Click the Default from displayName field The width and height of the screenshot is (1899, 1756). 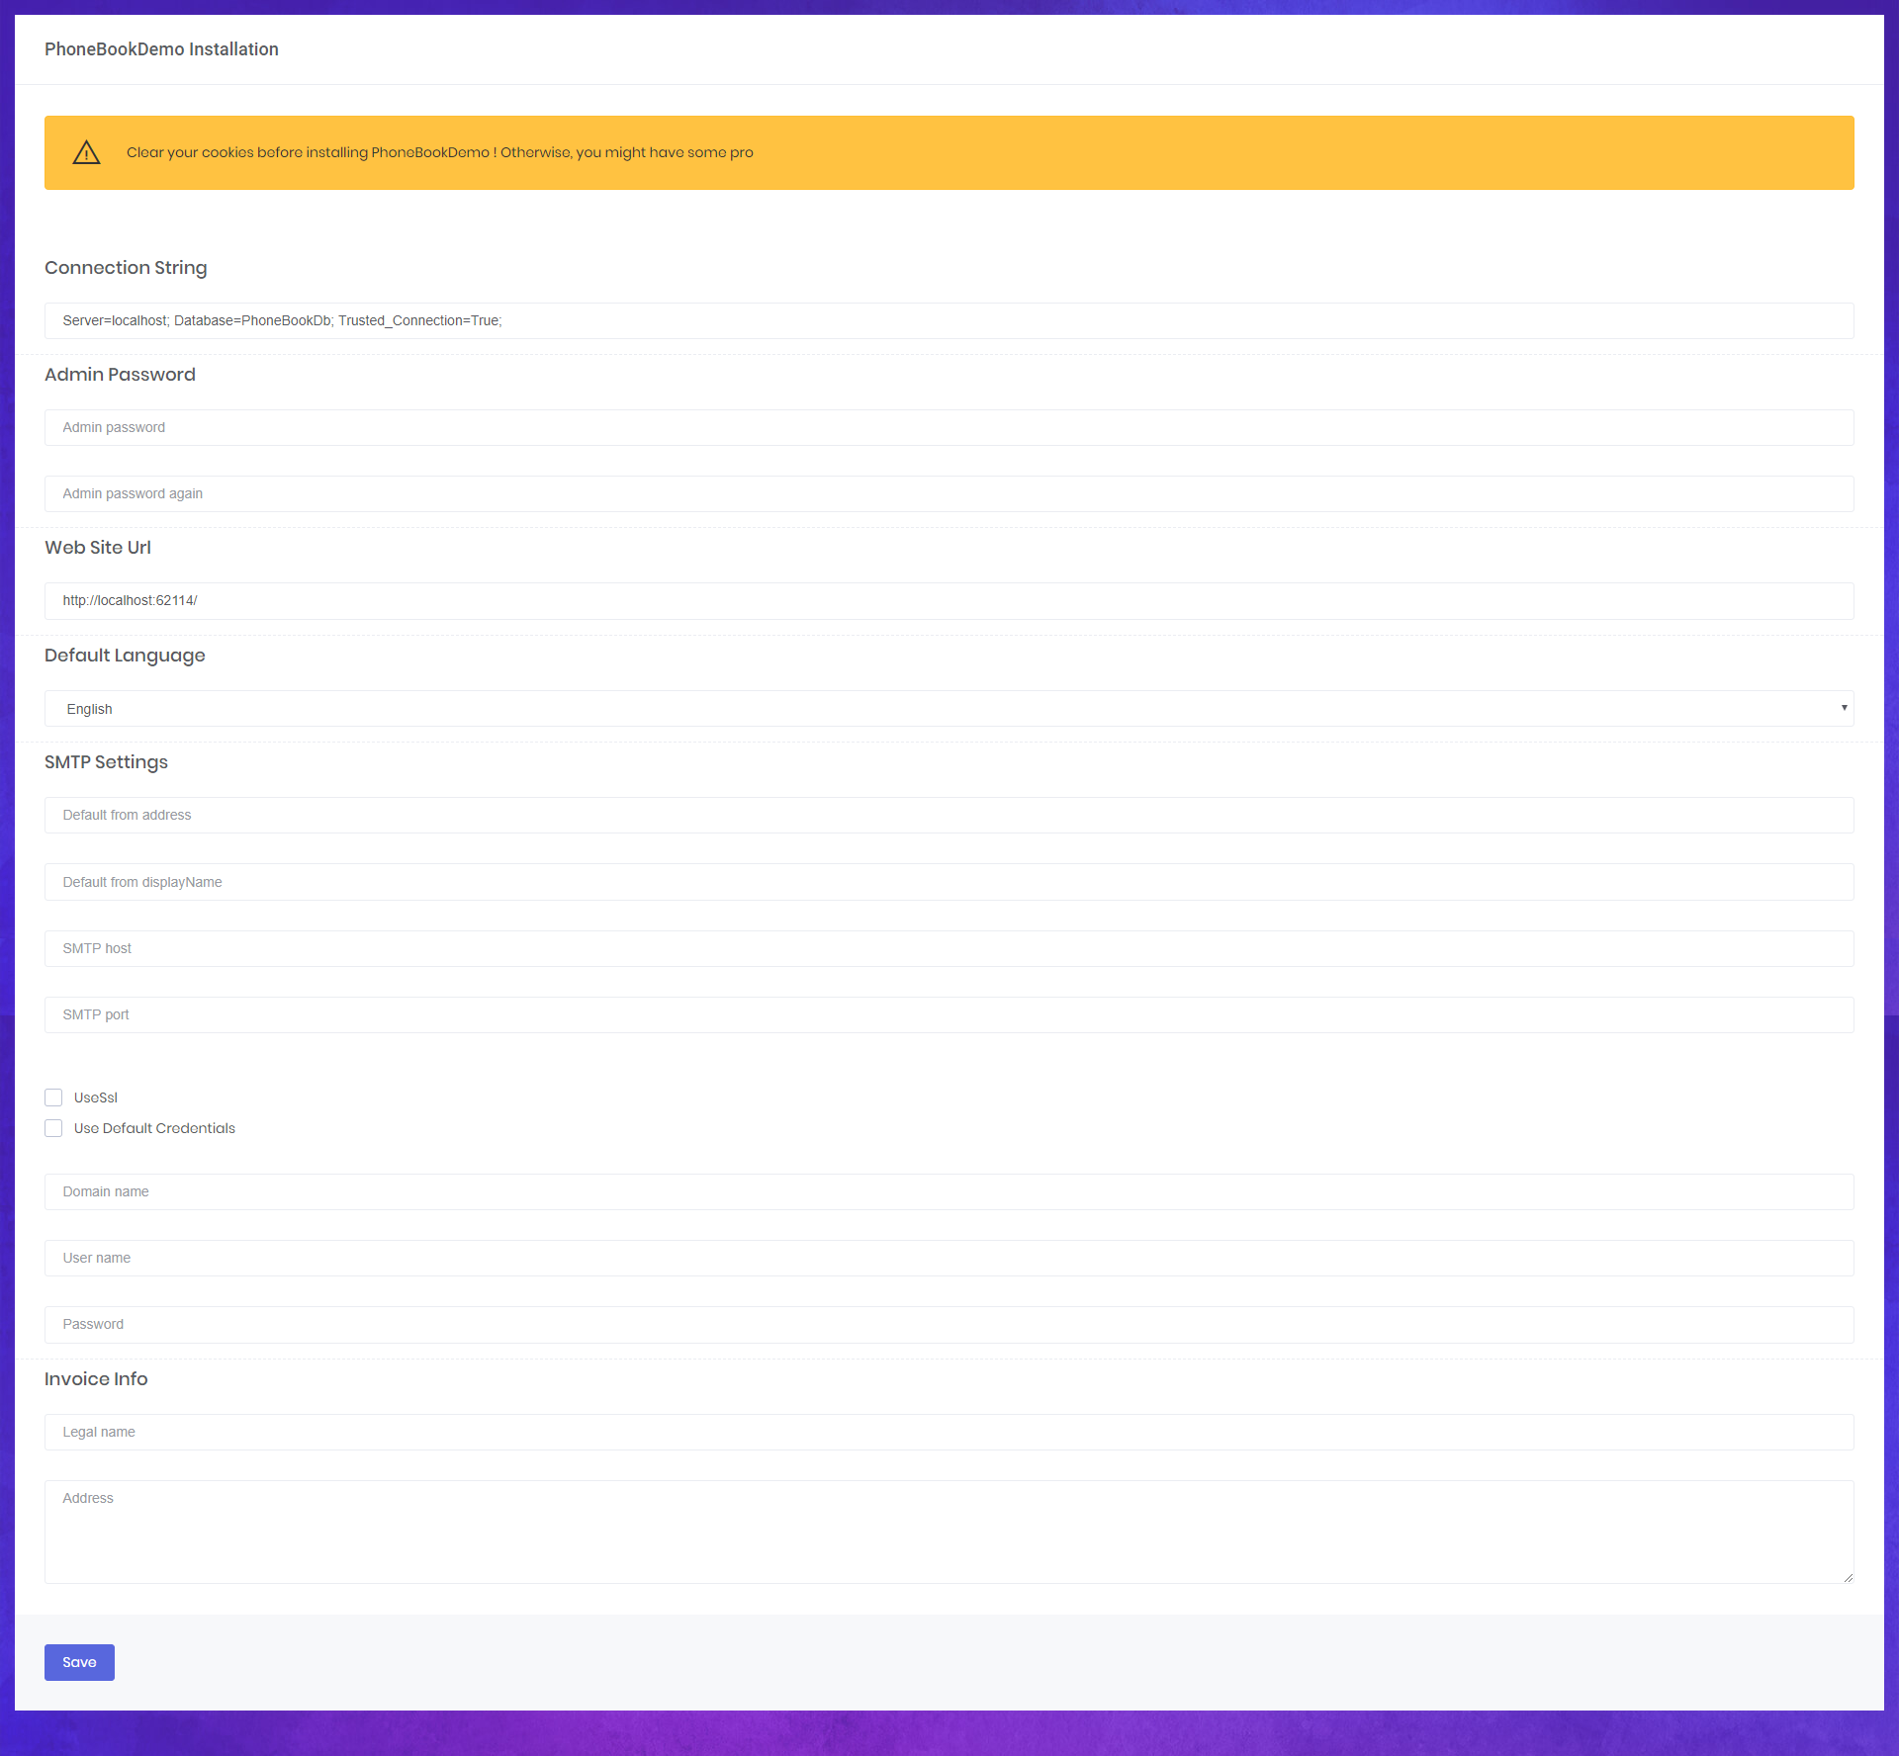click(949, 882)
